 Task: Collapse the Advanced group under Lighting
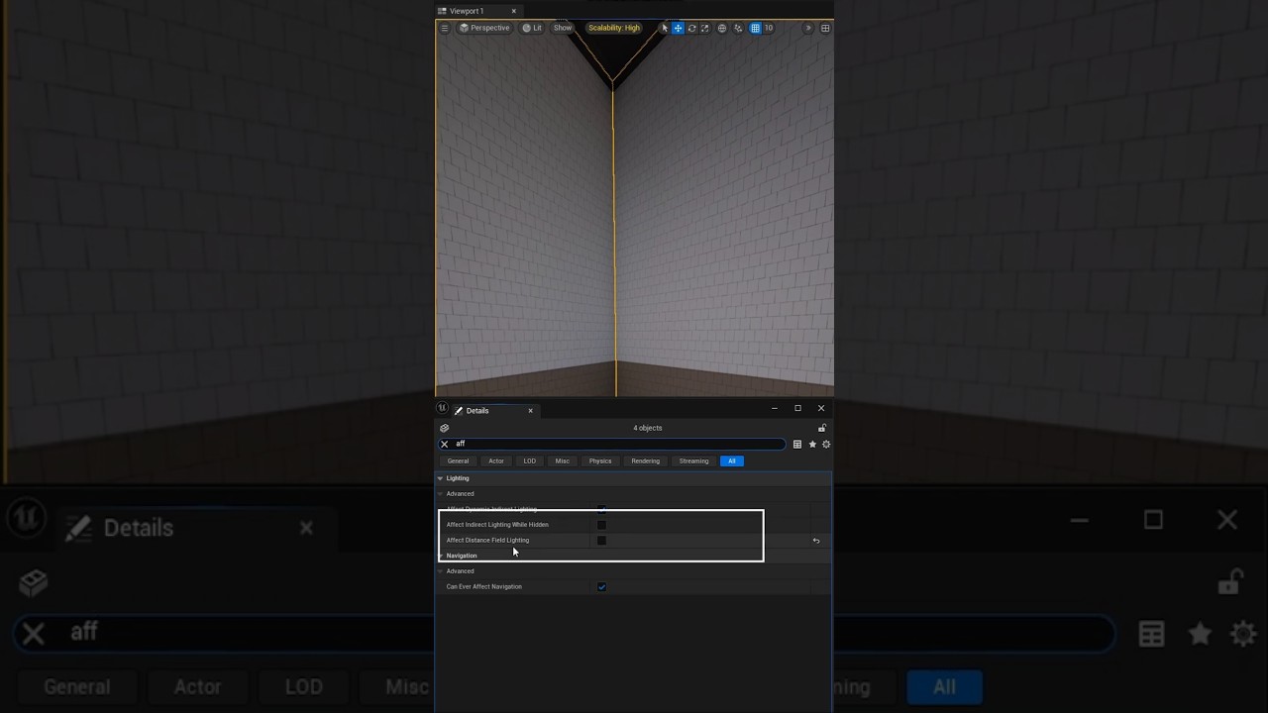click(x=441, y=493)
